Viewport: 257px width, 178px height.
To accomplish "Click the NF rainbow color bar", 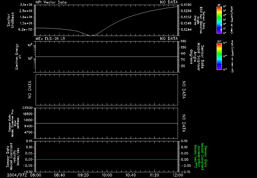I will 219,20.
